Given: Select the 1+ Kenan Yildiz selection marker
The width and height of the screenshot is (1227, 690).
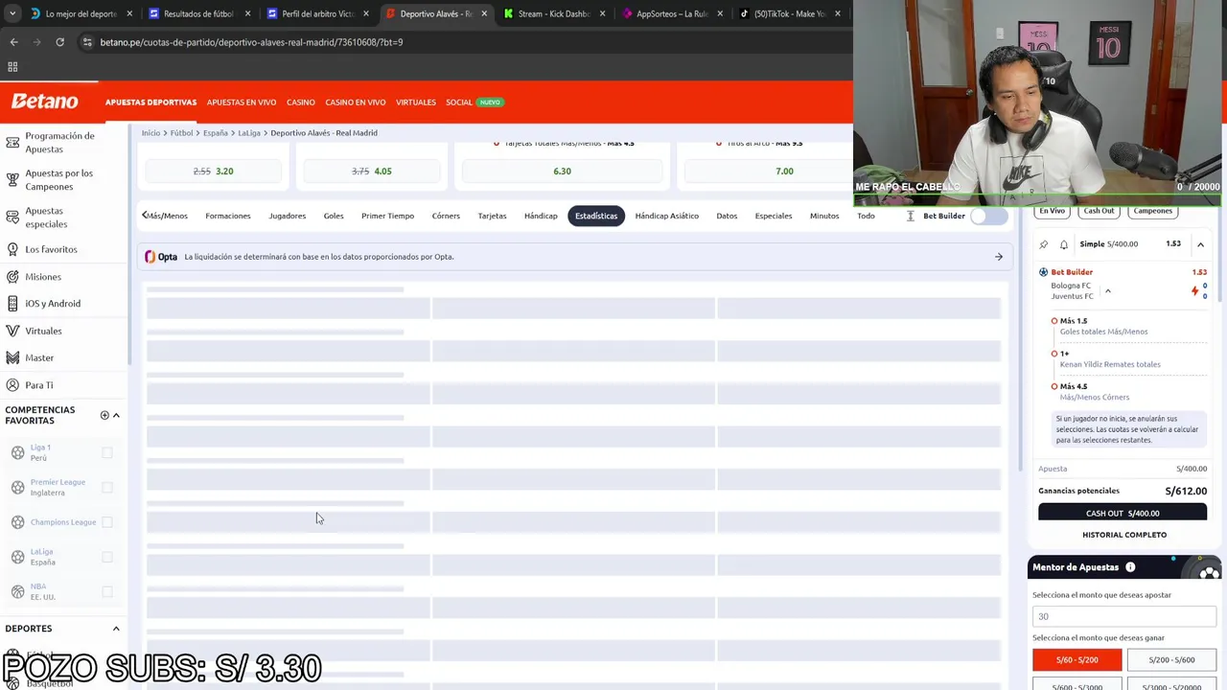Looking at the screenshot, I should 1054,354.
